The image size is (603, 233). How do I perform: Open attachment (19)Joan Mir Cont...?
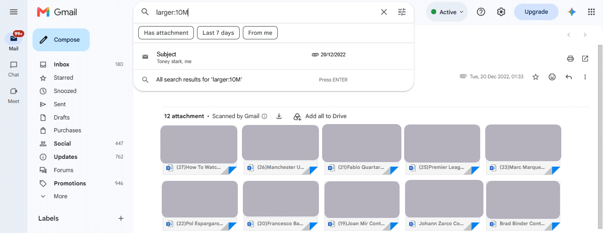pyautogui.click(x=362, y=206)
